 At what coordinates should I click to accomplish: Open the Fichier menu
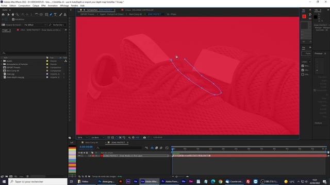coord(4,6)
